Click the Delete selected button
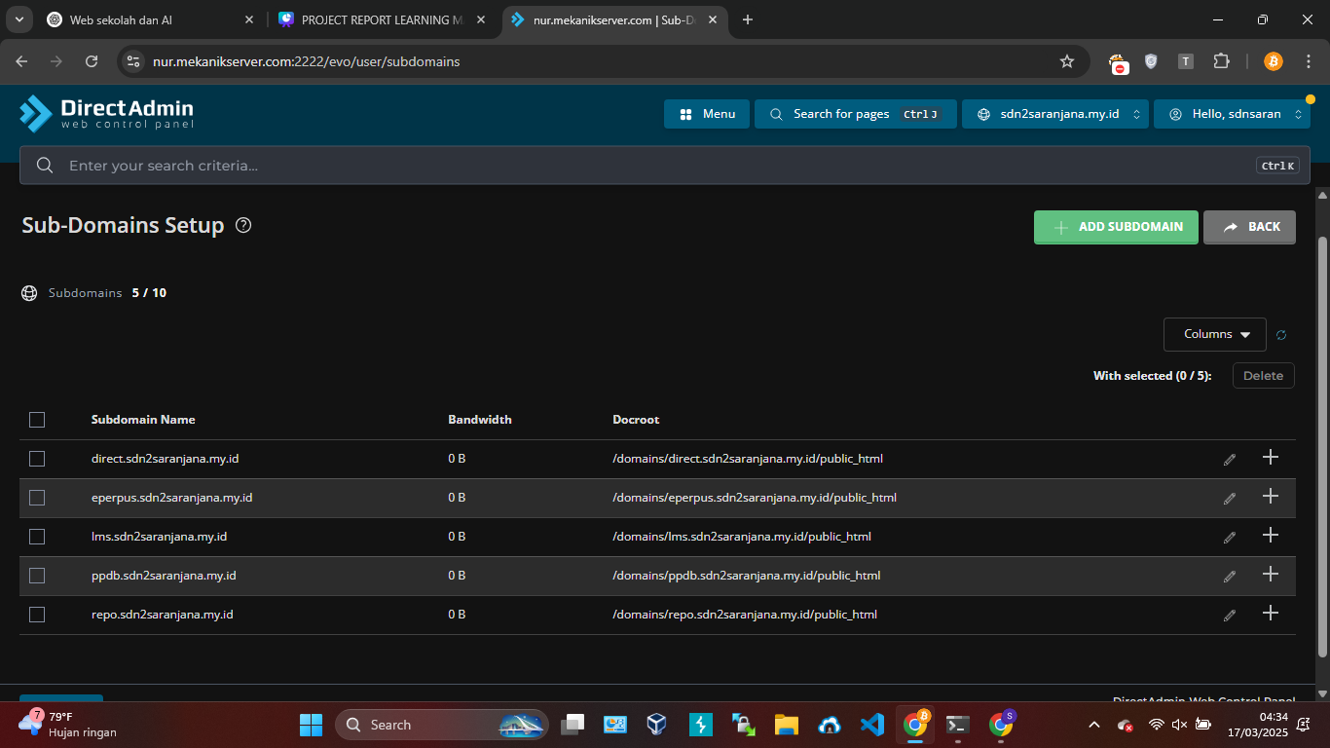This screenshot has height=748, width=1330. (1263, 376)
